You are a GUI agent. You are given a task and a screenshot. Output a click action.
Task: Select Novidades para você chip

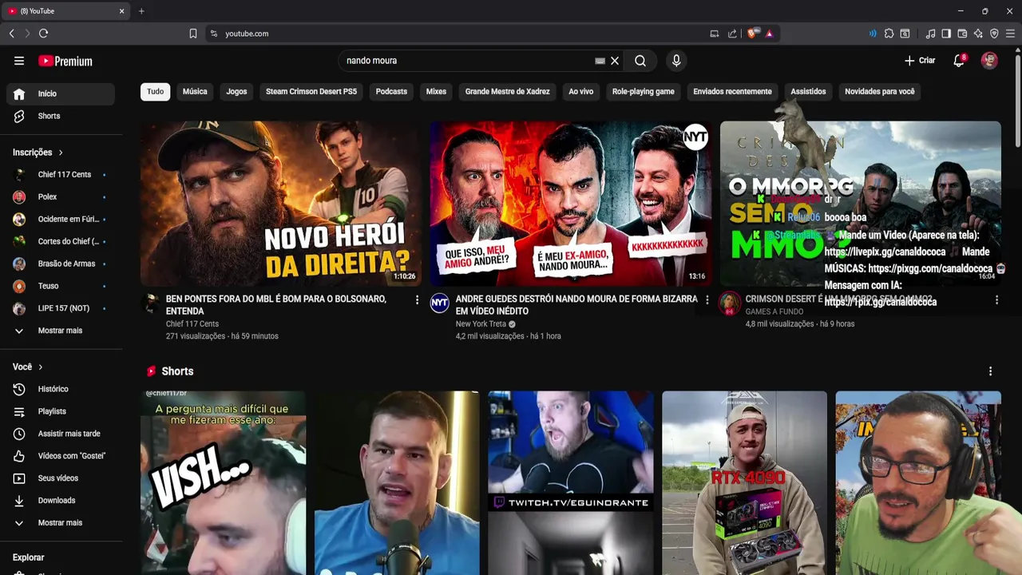click(x=880, y=92)
